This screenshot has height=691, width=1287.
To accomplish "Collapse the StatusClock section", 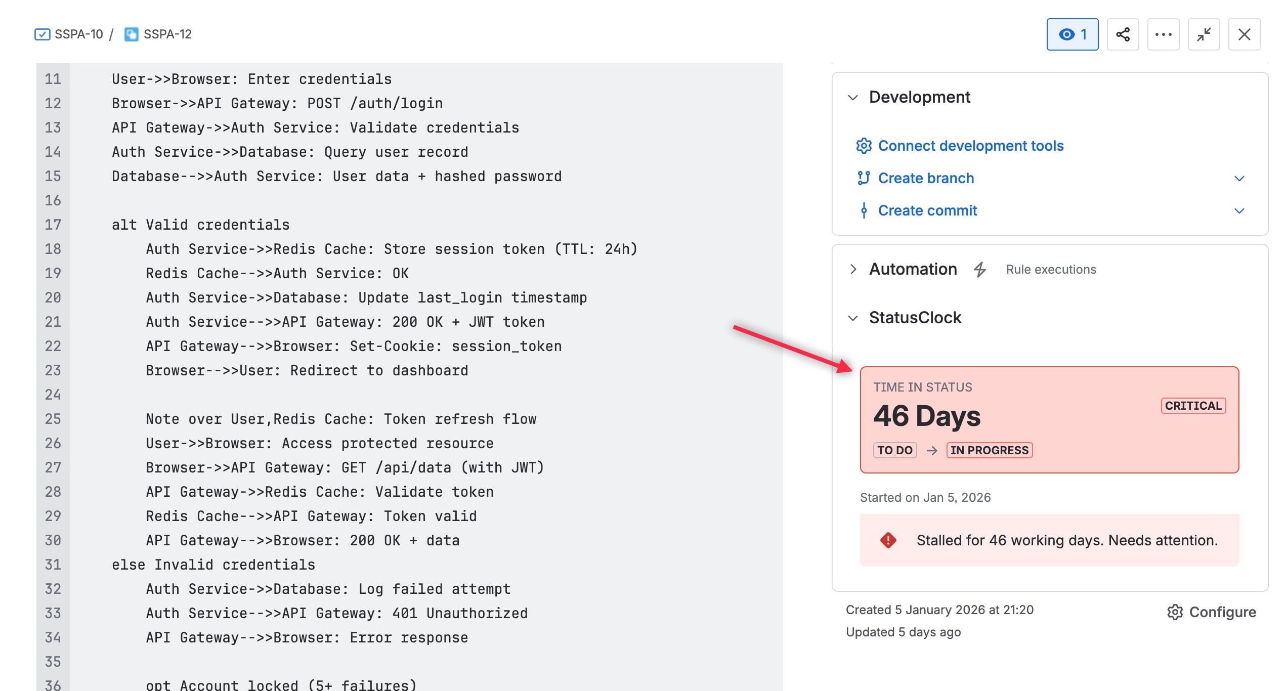I will 853,318.
